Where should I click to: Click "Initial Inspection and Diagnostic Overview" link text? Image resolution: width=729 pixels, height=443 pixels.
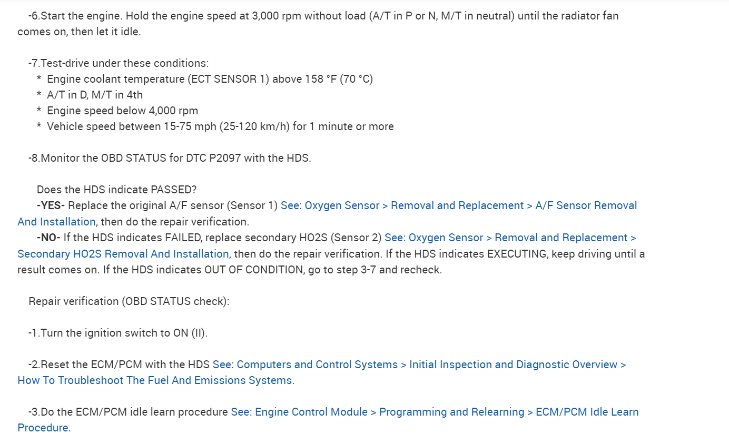point(513,365)
